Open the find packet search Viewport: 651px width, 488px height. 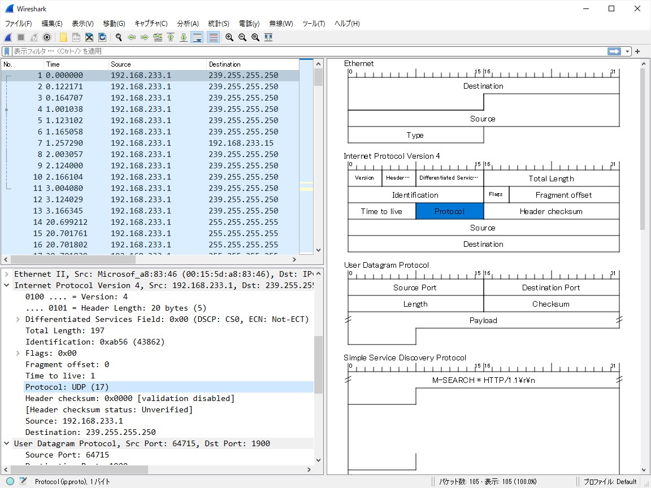tap(119, 37)
